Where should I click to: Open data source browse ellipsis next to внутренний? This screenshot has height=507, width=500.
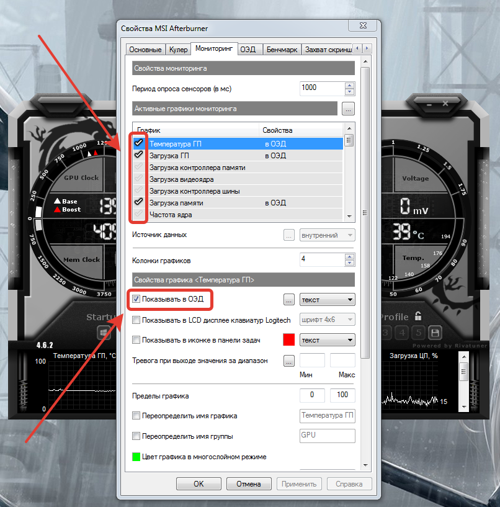(289, 235)
